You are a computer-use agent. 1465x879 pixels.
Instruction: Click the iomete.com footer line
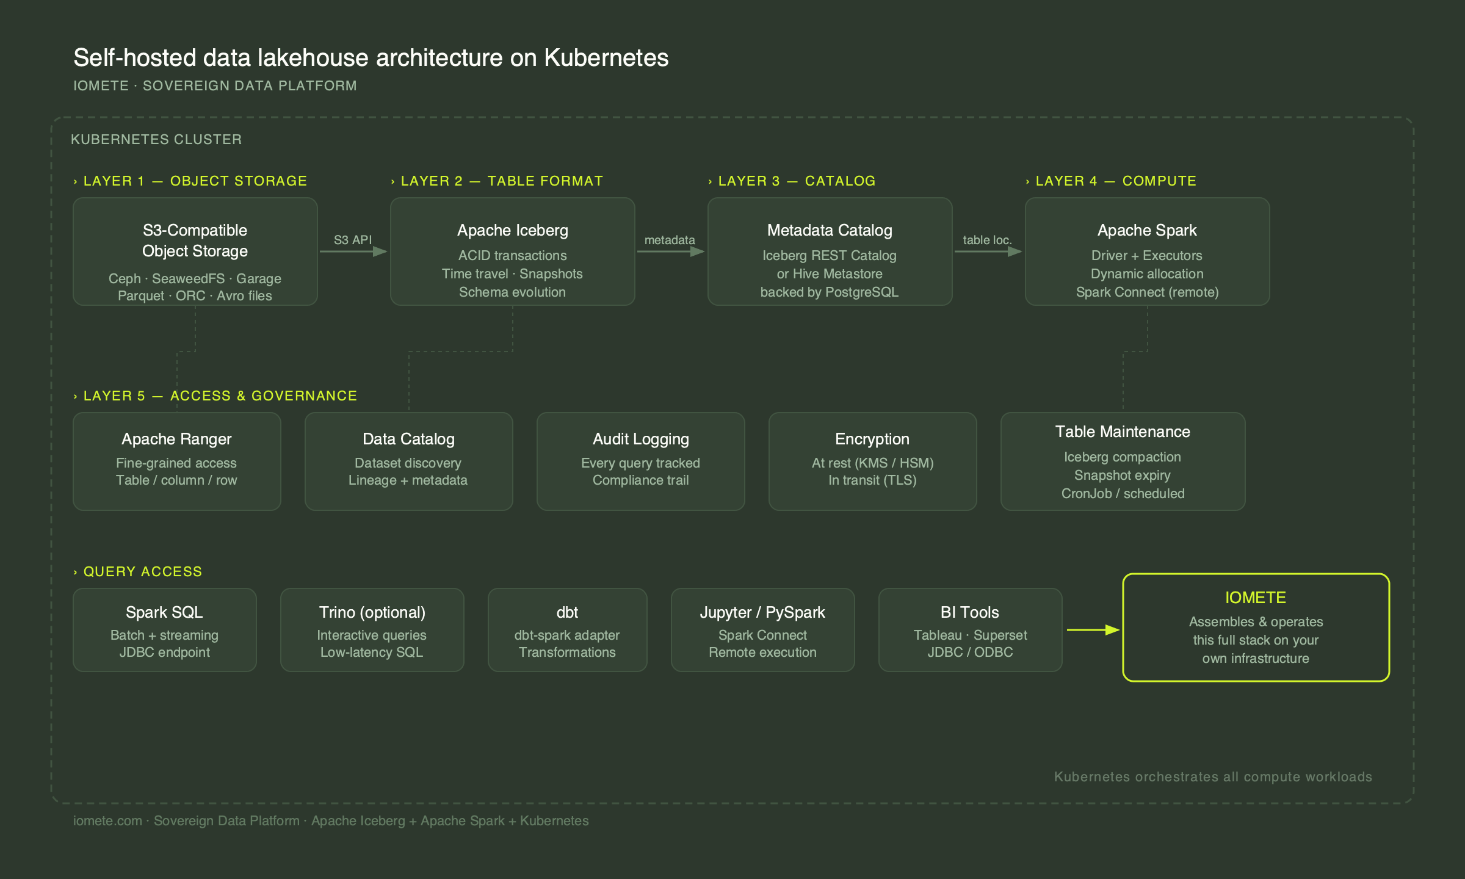pos(331,821)
